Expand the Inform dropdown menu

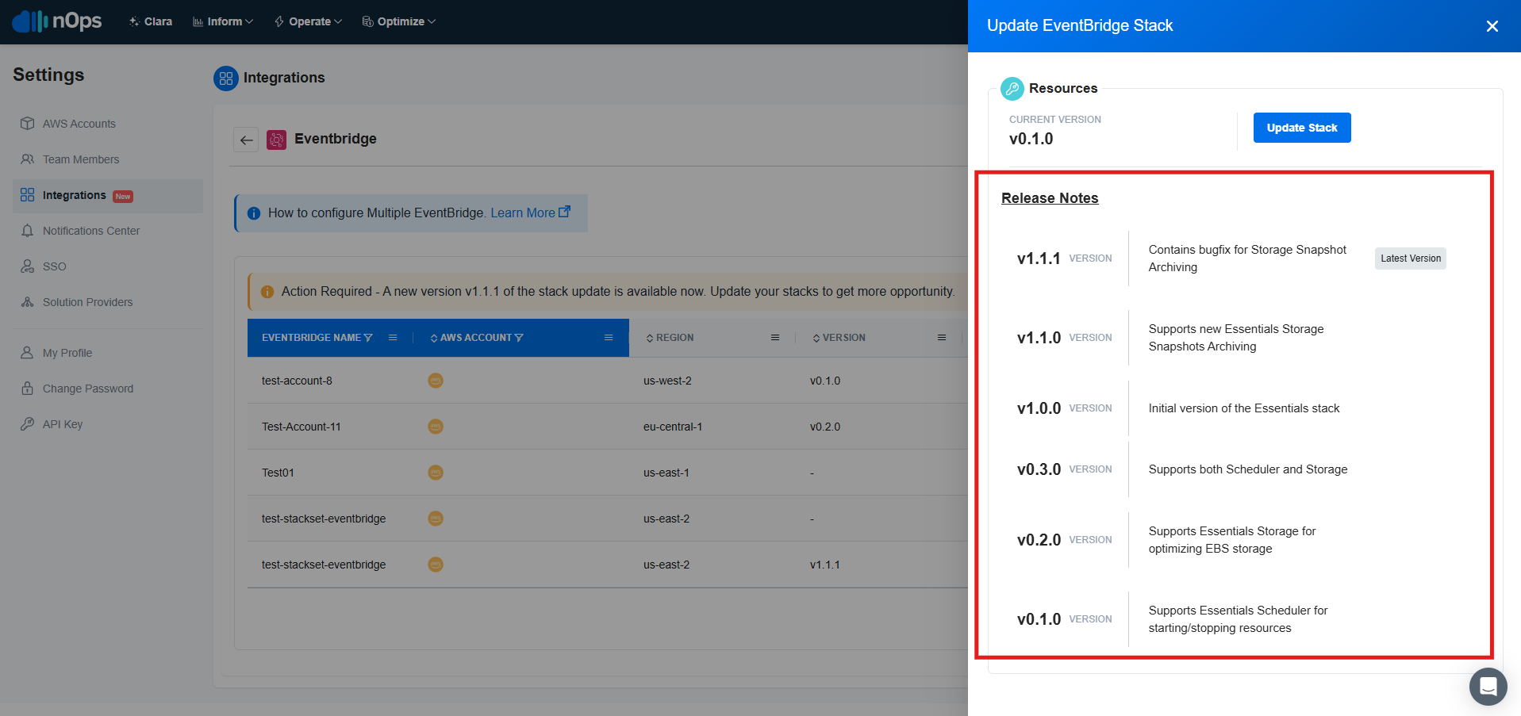(x=224, y=21)
